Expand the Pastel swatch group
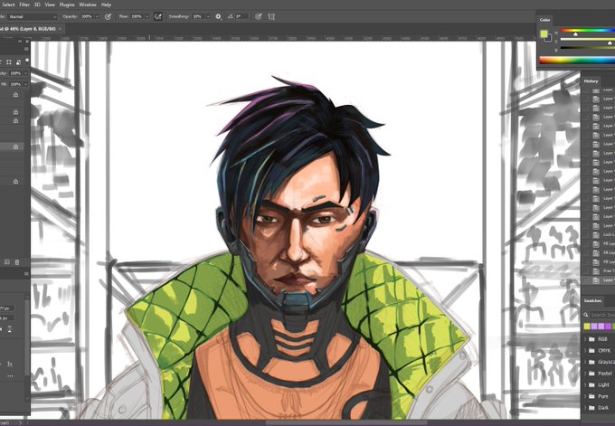The height and width of the screenshot is (426, 615). click(x=585, y=374)
